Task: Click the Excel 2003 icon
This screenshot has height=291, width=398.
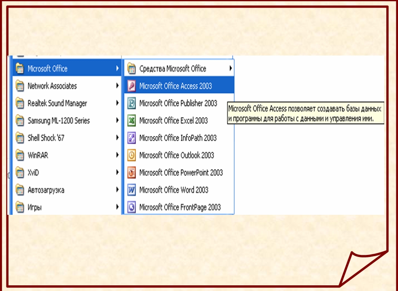Action: tap(131, 120)
